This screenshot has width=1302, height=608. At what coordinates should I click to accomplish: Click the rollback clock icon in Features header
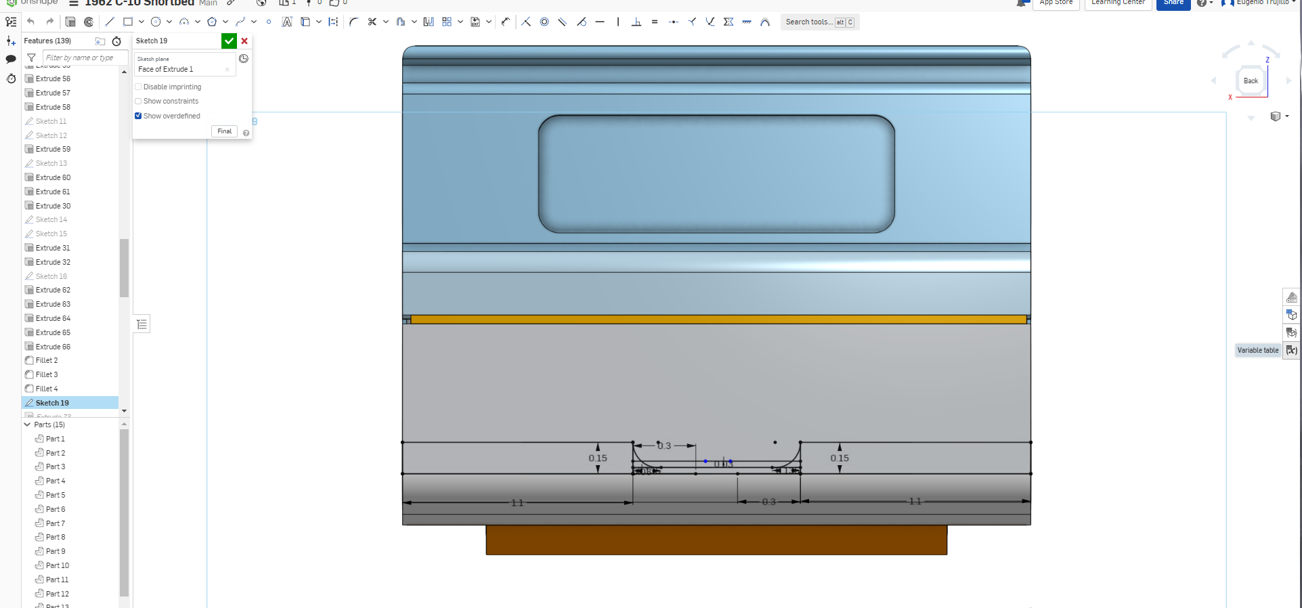116,41
